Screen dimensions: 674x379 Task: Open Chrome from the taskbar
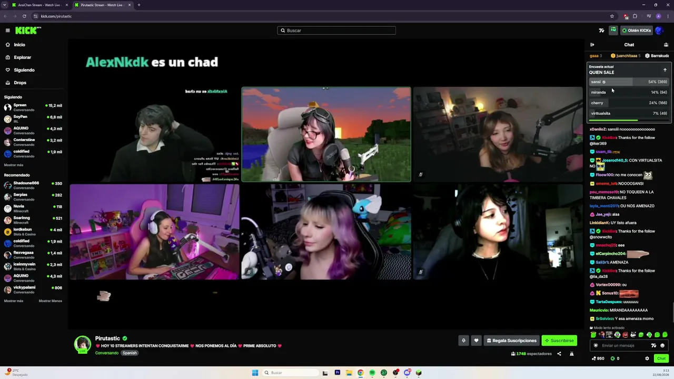click(x=360, y=373)
